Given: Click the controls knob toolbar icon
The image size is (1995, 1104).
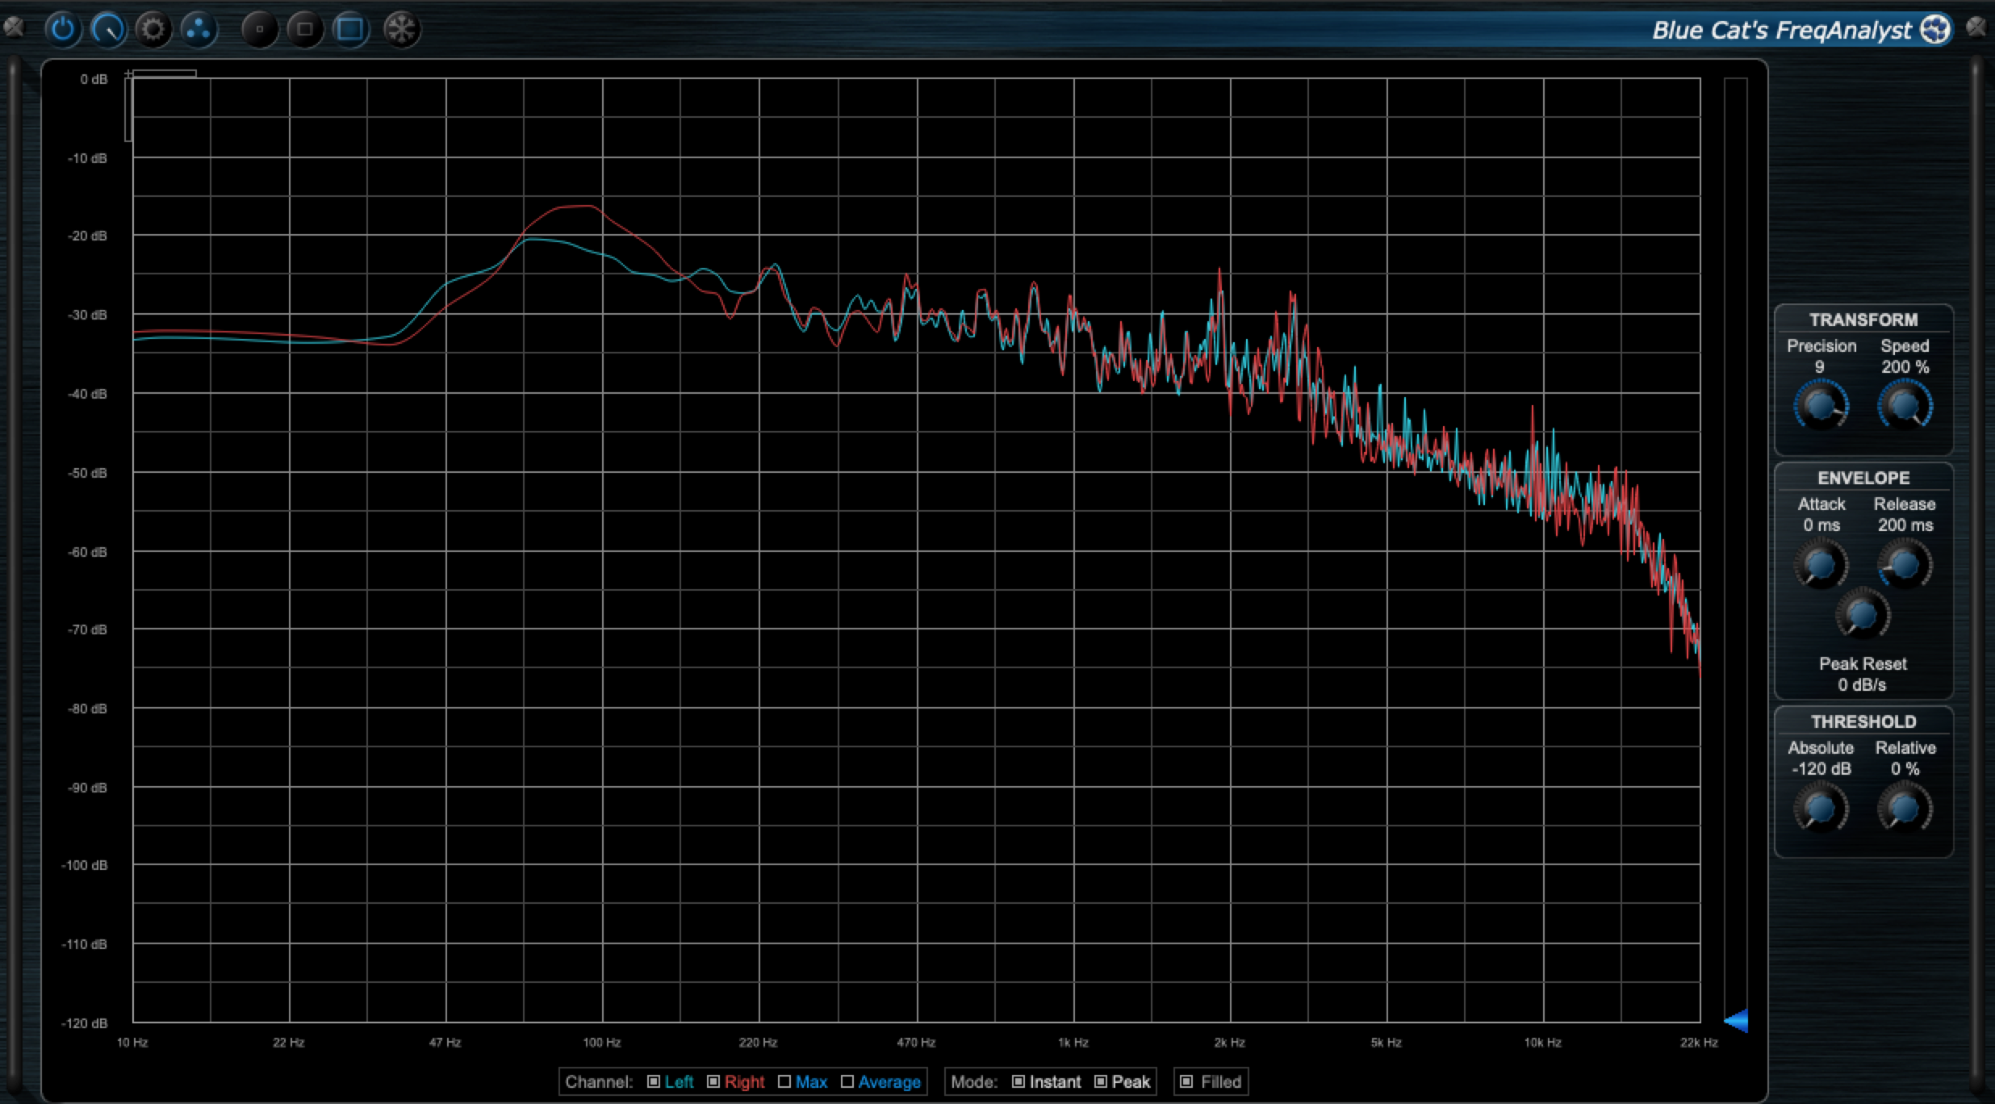Looking at the screenshot, I should coord(108,30).
